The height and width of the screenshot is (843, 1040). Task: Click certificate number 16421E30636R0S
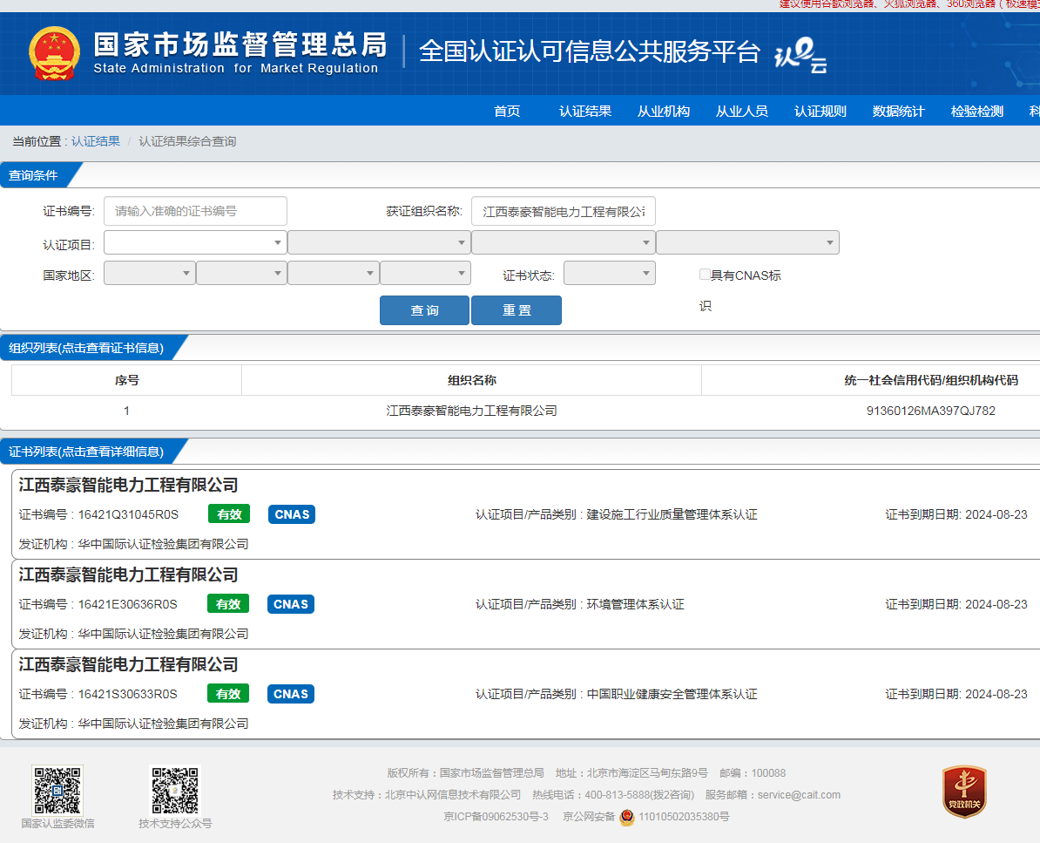(x=127, y=604)
